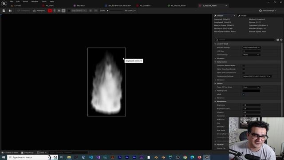Open the Asset menu
Image resolution: width=284 pixels, height=160 pixels.
tap(25, 1)
